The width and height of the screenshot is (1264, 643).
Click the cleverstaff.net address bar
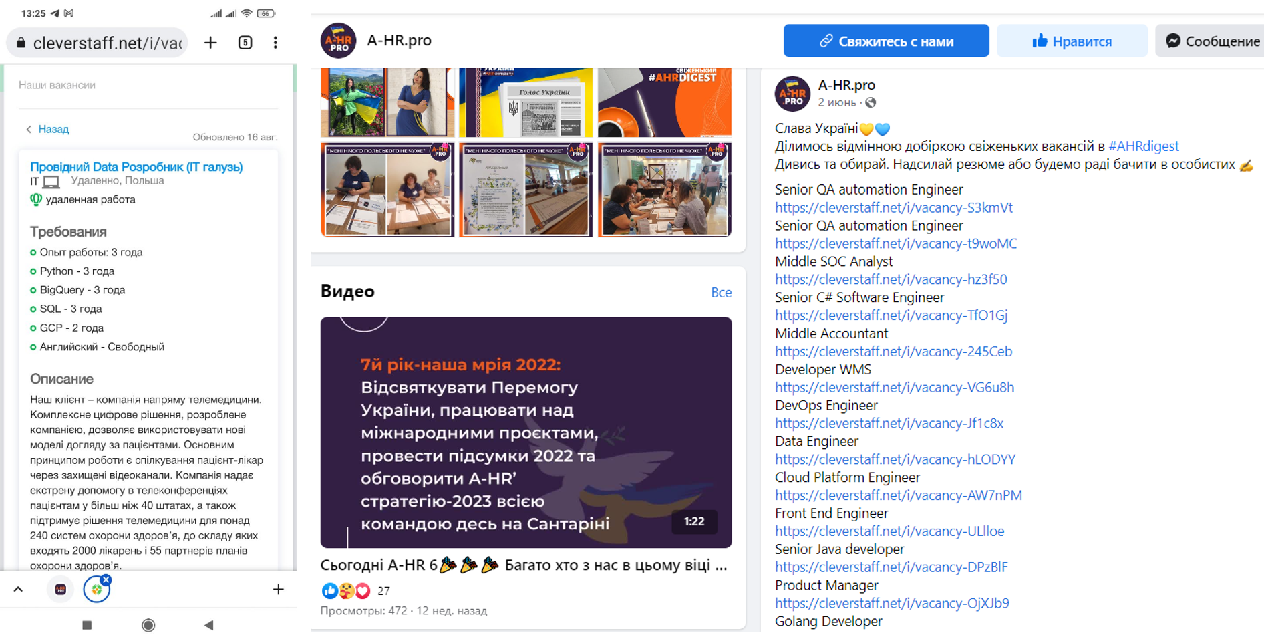point(98,43)
